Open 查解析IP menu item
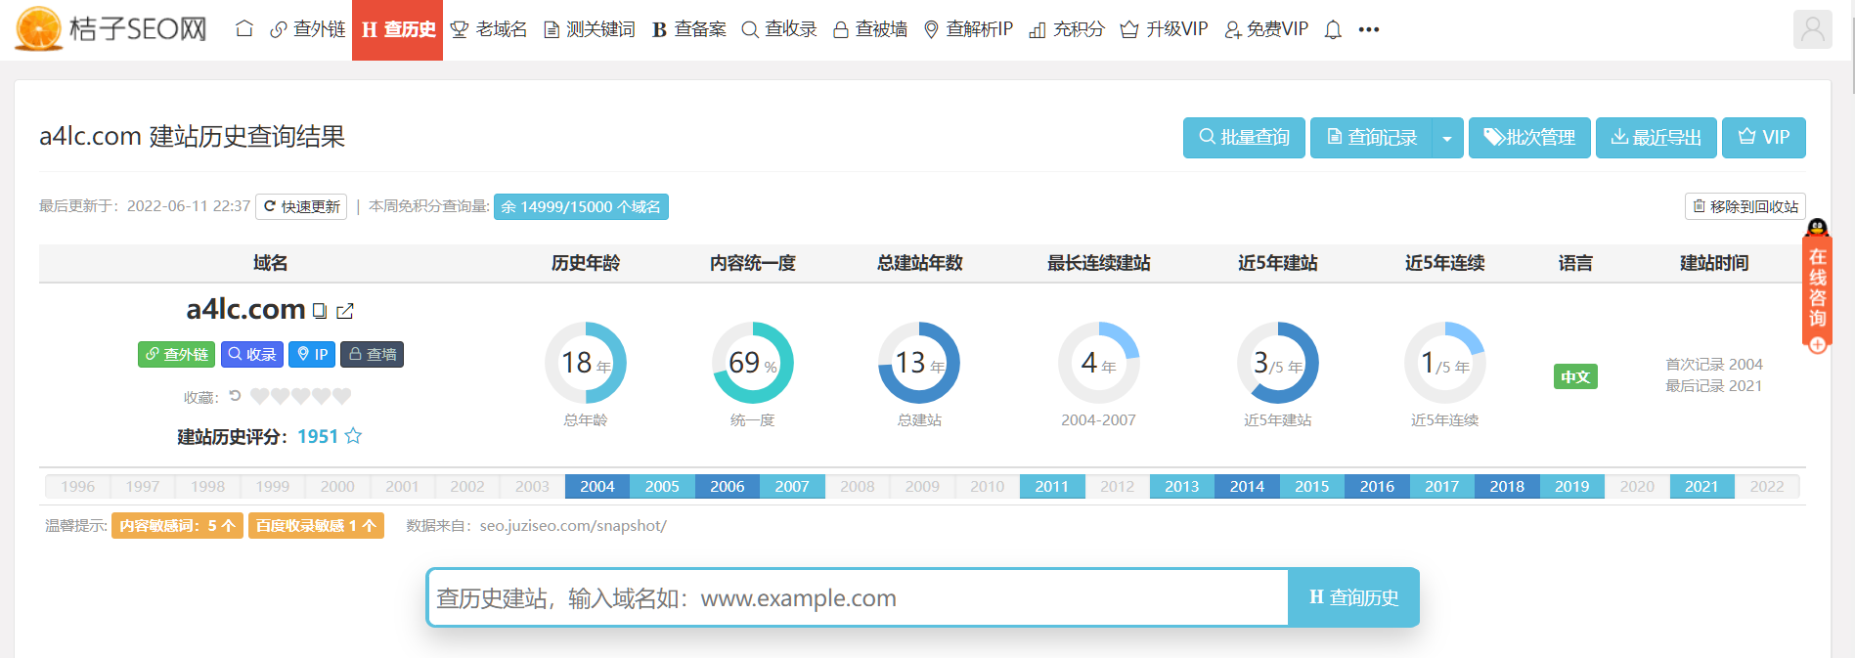Image resolution: width=1855 pixels, height=658 pixels. pyautogui.click(x=968, y=29)
